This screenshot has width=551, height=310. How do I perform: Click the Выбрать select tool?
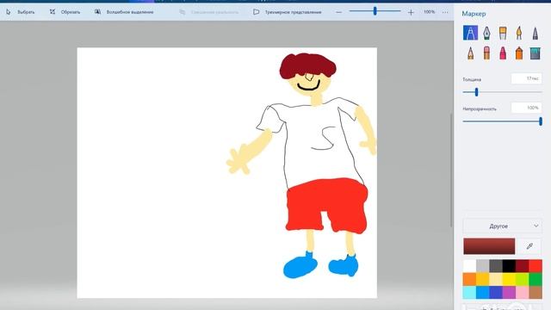click(20, 12)
